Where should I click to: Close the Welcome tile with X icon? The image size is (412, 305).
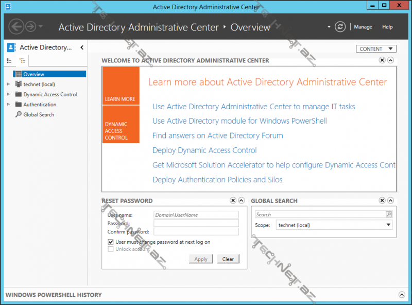tap(382, 60)
